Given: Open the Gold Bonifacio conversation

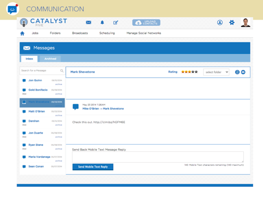Looking at the screenshot, I should point(38,90).
